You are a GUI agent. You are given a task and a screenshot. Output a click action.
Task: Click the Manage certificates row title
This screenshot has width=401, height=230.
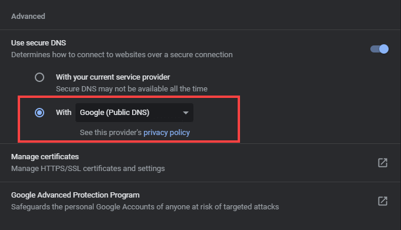[45, 156]
